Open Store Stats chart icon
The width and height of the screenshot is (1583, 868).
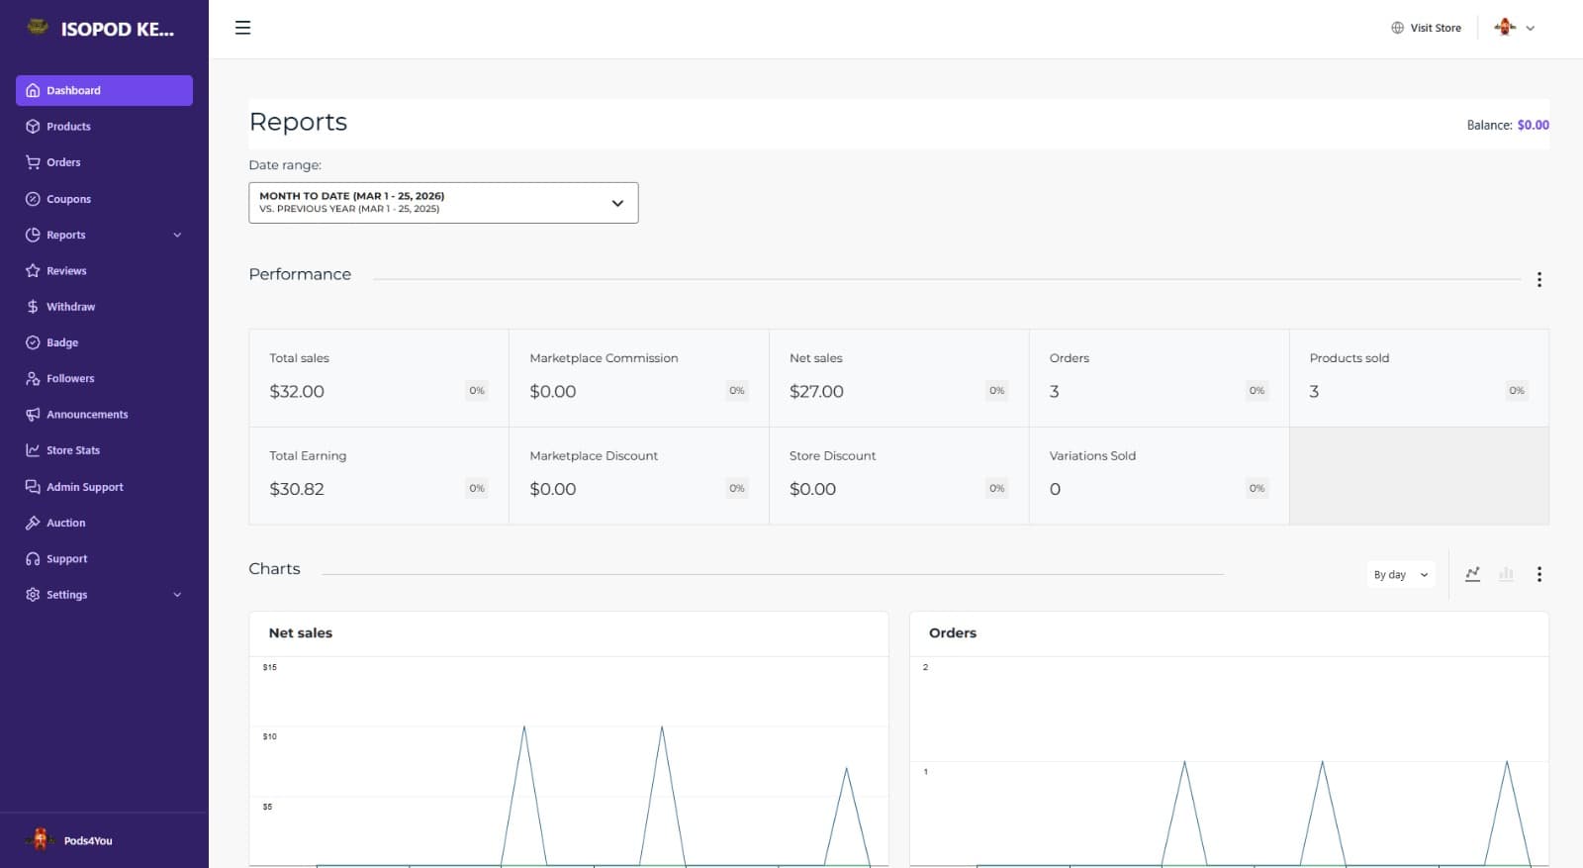coord(33,450)
